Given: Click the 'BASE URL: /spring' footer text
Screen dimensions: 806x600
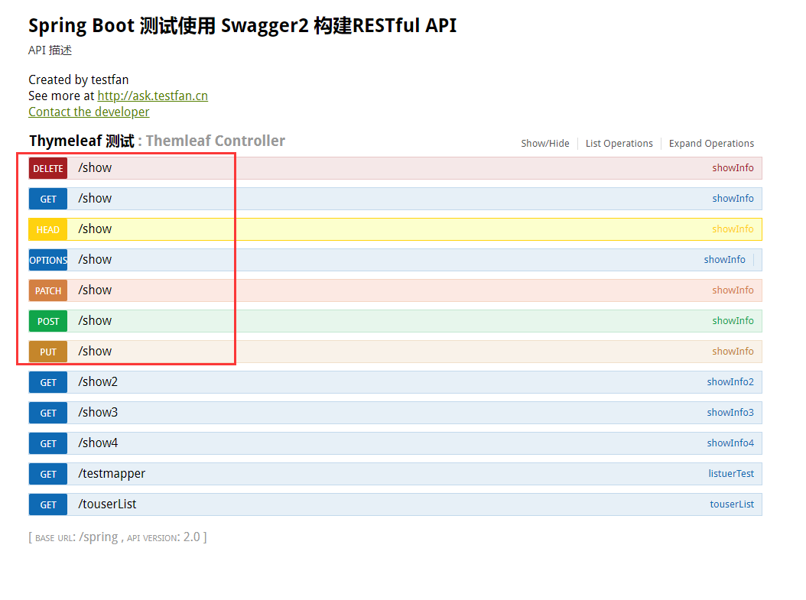Looking at the screenshot, I should coord(76,537).
